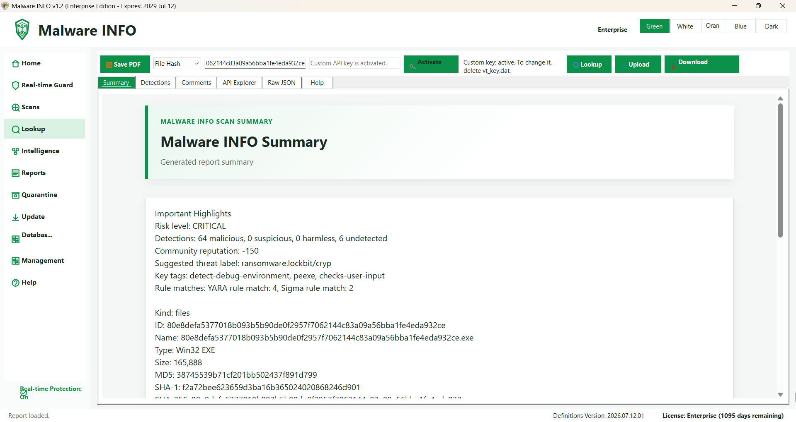
Task: Switch to the Detections tab
Action: (155, 83)
